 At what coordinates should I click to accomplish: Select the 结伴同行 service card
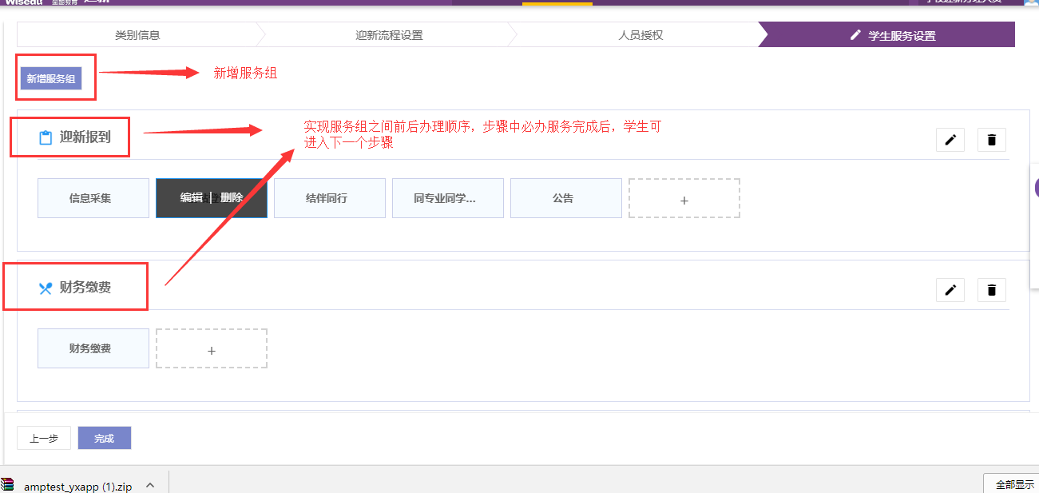pyautogui.click(x=330, y=198)
